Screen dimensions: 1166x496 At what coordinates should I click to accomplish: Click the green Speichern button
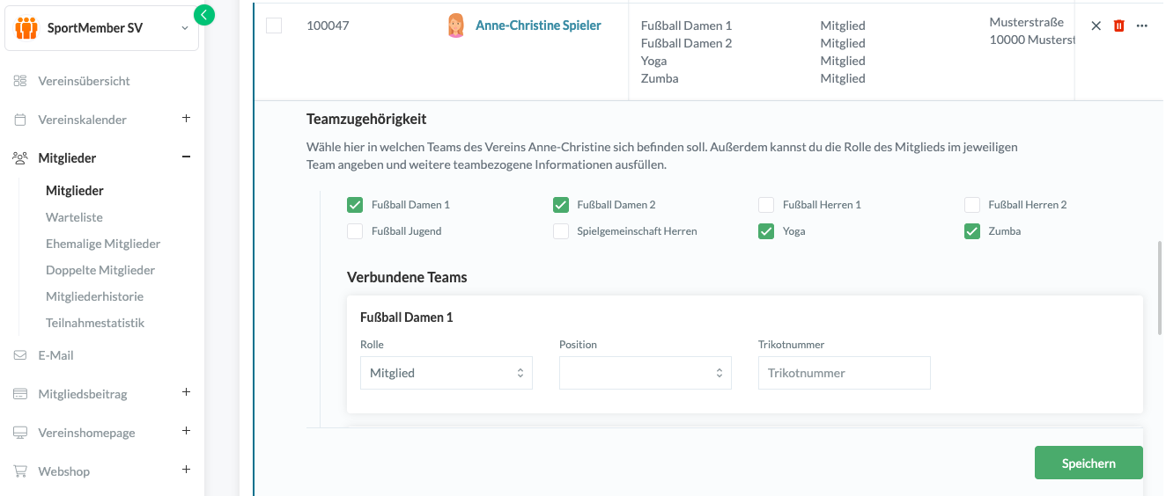(1089, 463)
